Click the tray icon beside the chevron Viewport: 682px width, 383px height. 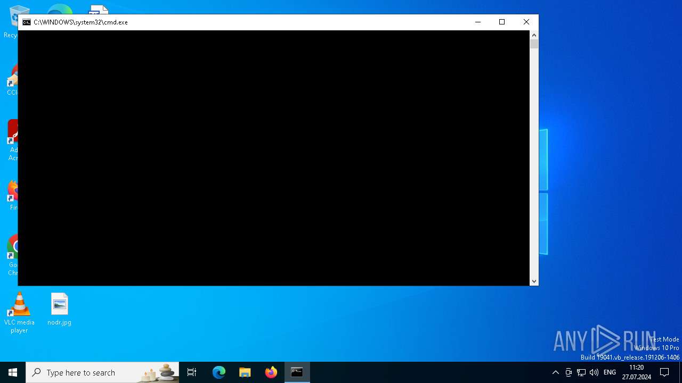point(569,372)
